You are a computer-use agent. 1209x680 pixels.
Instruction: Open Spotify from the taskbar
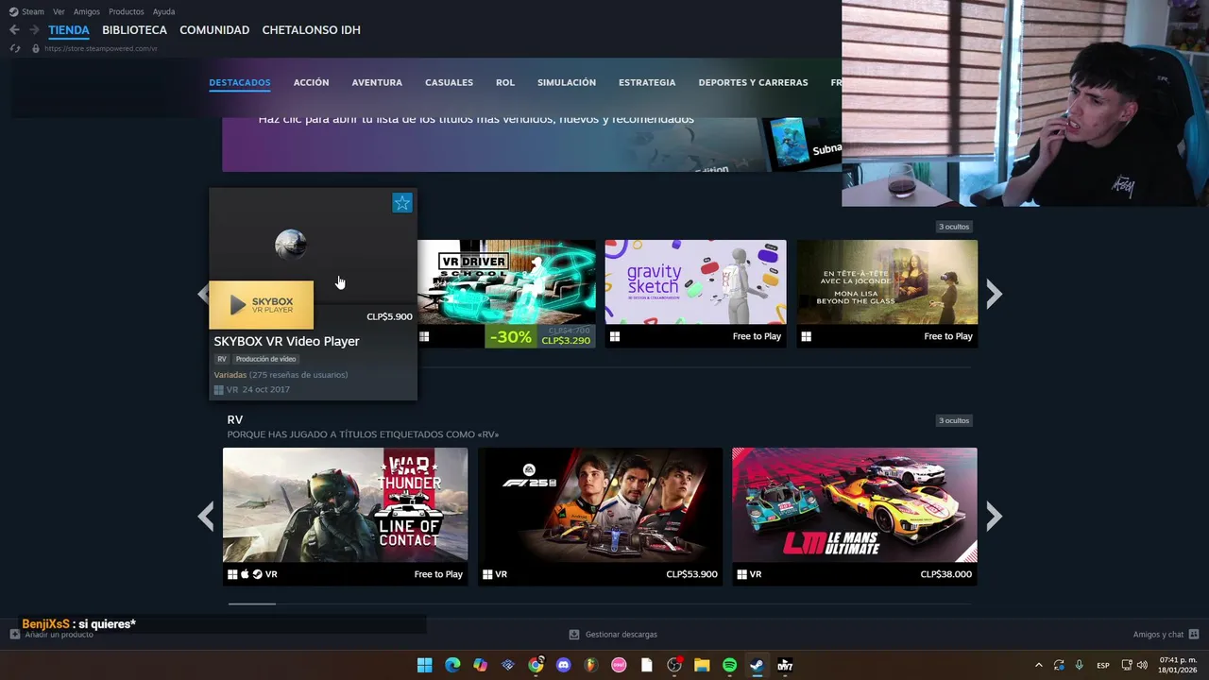729,665
